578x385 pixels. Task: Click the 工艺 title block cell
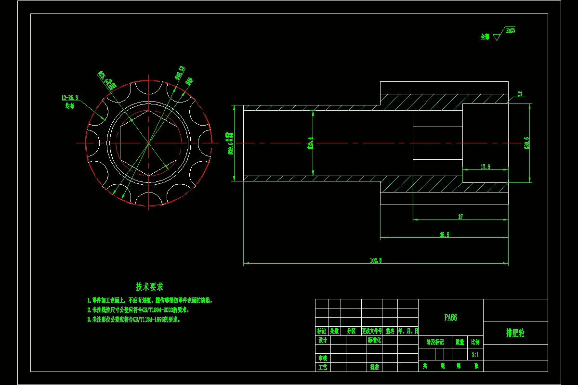[x=323, y=367]
